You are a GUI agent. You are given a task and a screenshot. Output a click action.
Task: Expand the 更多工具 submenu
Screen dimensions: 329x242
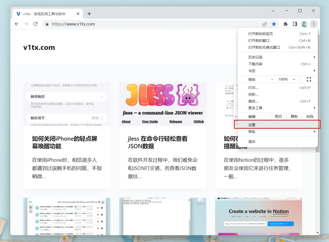click(278, 108)
